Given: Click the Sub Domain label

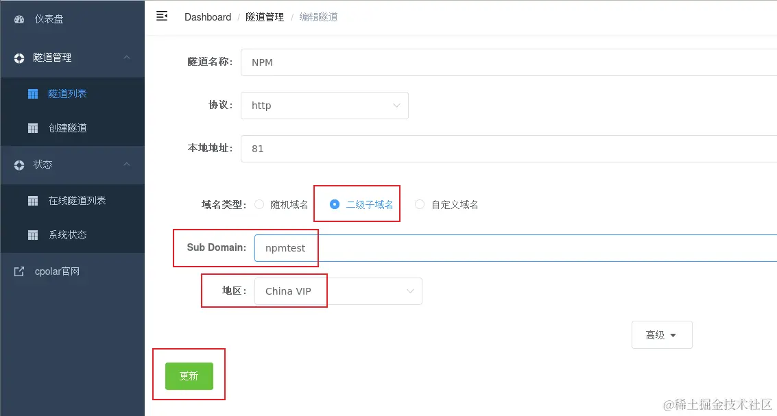Looking at the screenshot, I should 217,247.
